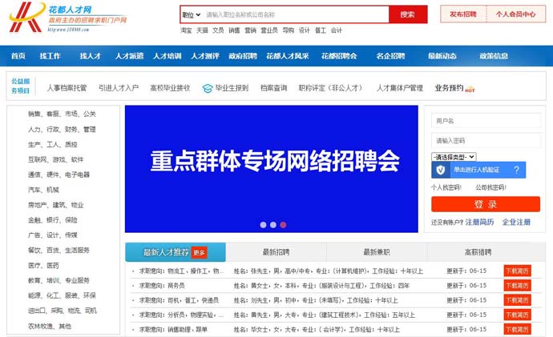
Task: Click the 请输入密码 password field
Action: tap(486, 141)
